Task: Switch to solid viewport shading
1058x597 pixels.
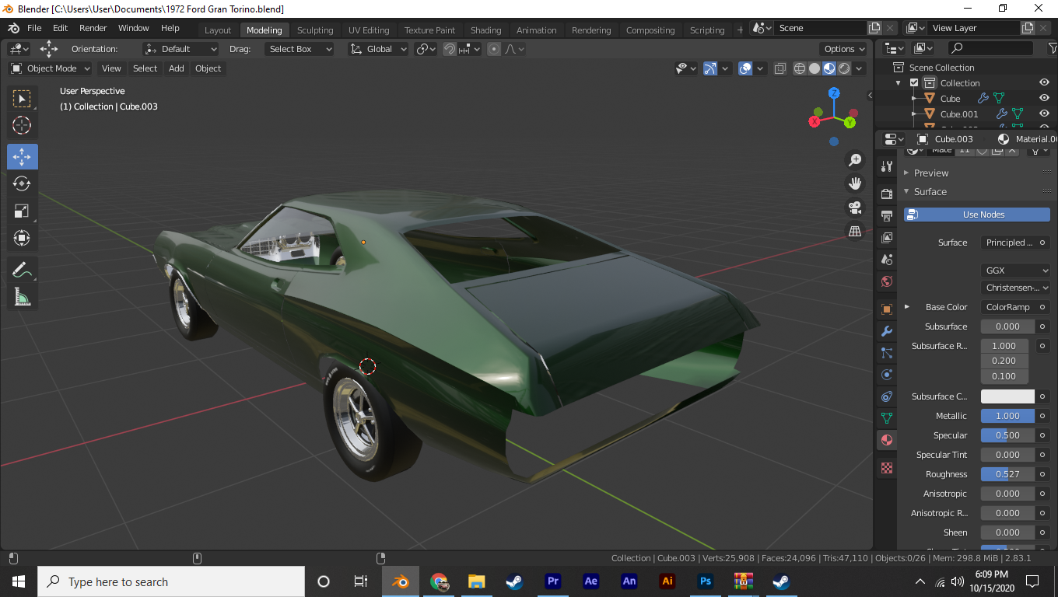Action: coord(815,68)
